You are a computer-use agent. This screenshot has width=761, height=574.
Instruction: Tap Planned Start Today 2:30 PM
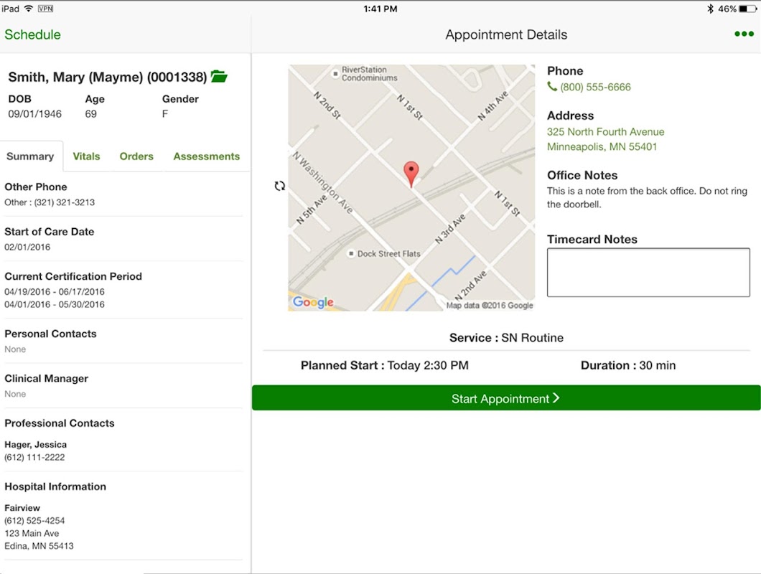pos(384,365)
